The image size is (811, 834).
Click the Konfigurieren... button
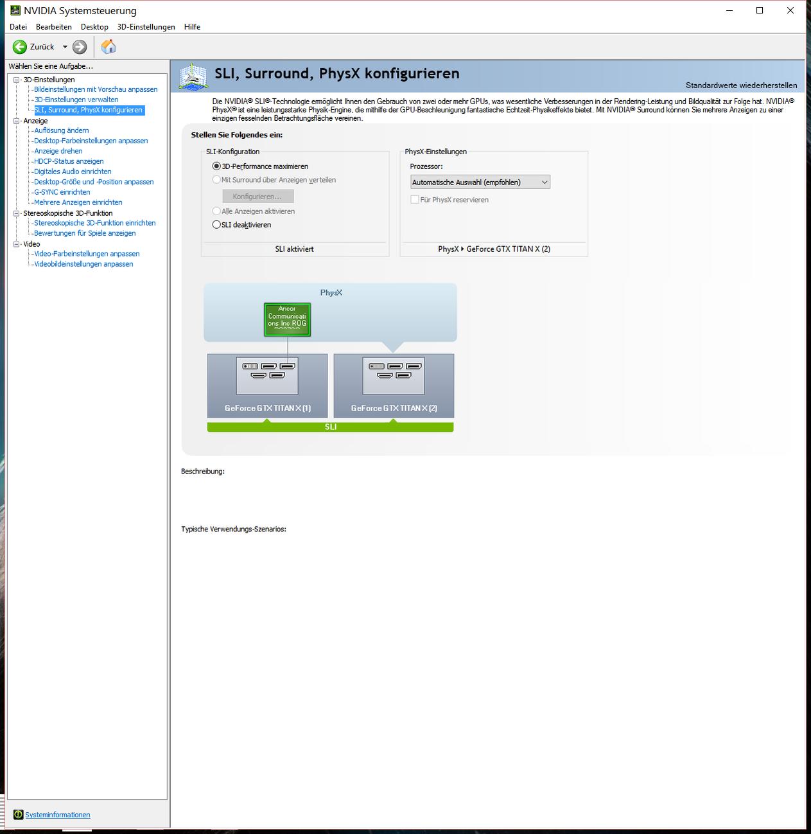coord(258,197)
